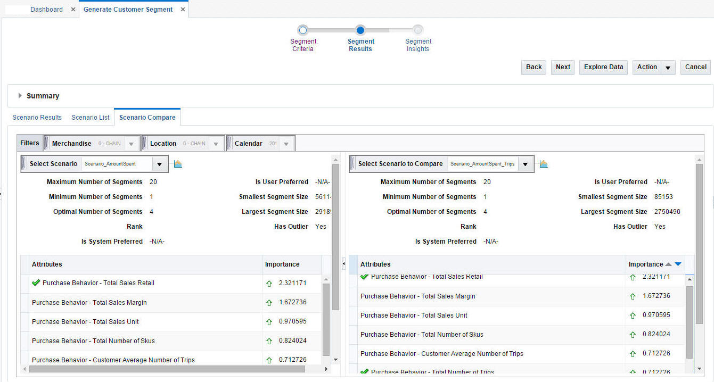Click the Action button
Screen dimensions: 714x382
(x=647, y=67)
